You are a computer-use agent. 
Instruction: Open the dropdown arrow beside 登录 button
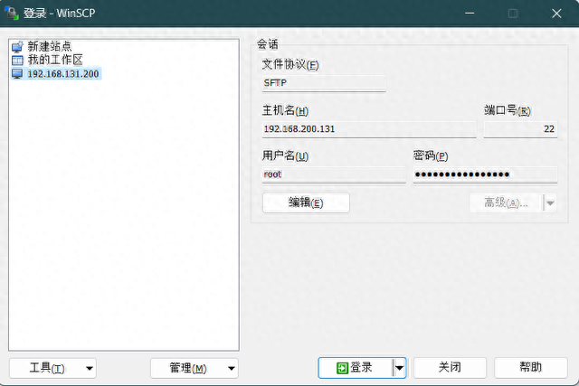click(400, 368)
